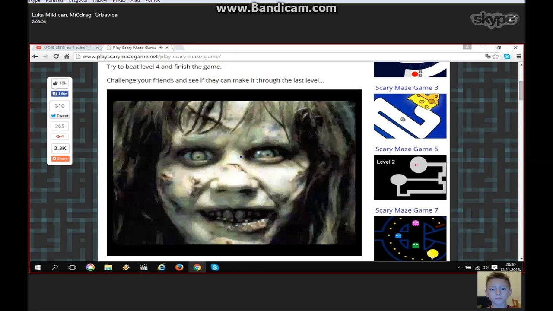Select the Play Scary Maze Game tab
Viewport: 553px width, 311px height.
point(134,48)
